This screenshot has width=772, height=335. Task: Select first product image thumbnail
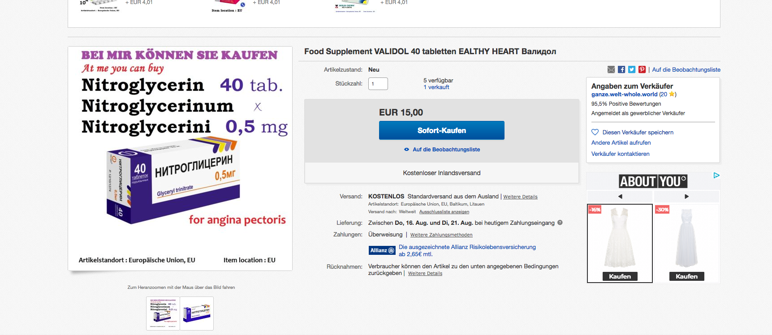pyautogui.click(x=163, y=313)
